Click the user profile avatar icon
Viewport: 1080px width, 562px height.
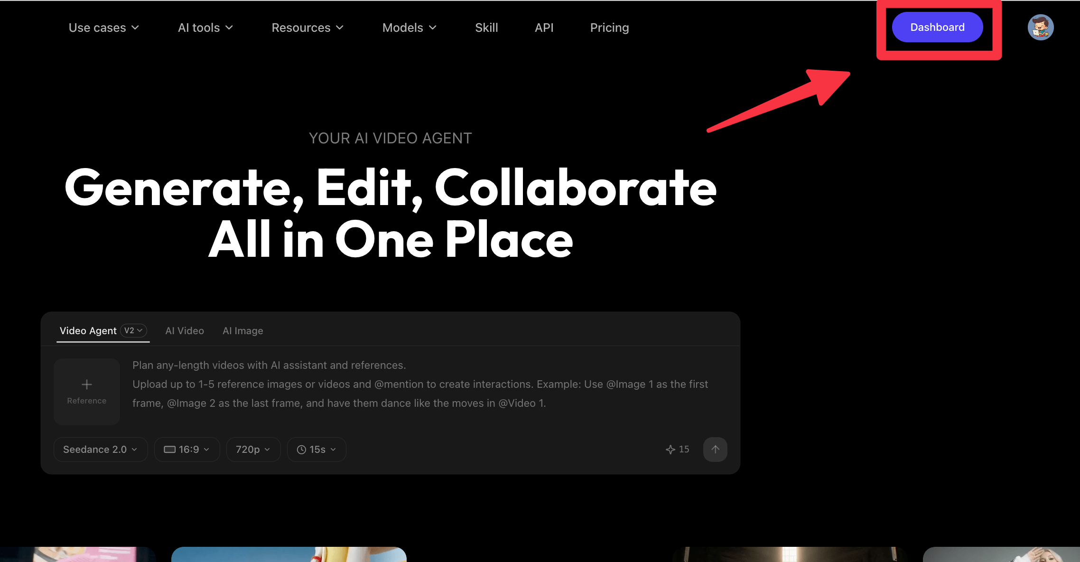coord(1041,28)
